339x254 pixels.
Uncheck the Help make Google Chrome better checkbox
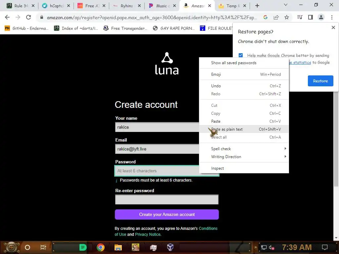tap(241, 55)
